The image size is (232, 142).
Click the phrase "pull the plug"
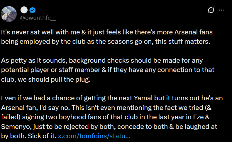click(72, 79)
